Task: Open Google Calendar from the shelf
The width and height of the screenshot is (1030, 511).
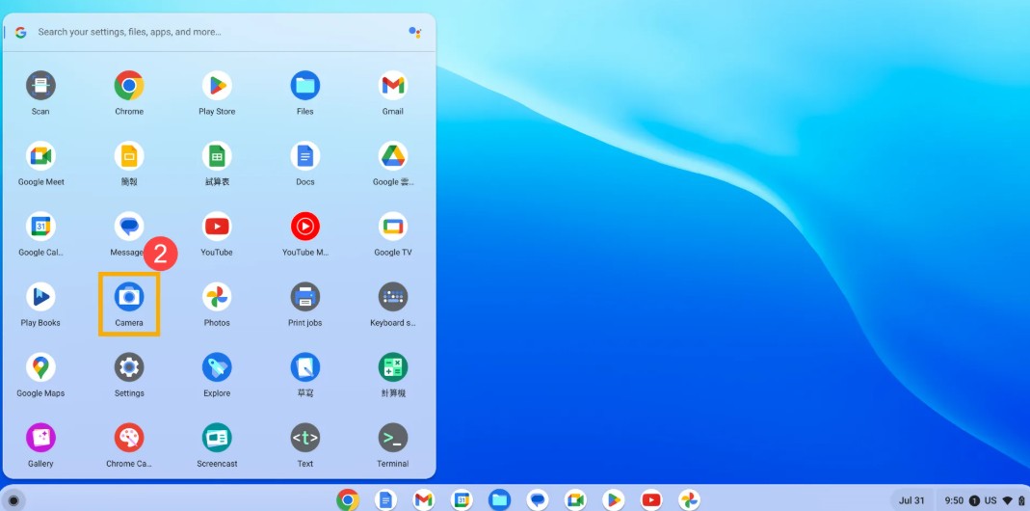Action: pos(462,500)
